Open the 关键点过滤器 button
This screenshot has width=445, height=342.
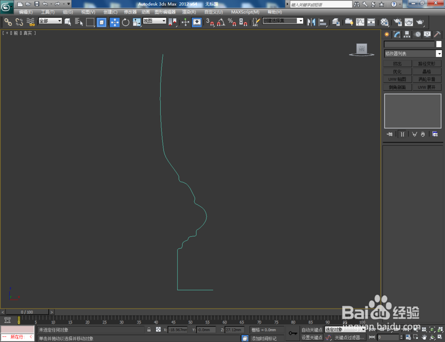349,337
